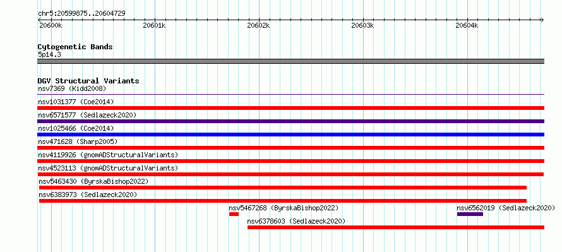Open the nsv5467268 (ByrskaBishop2022) label
This screenshot has width=562, height=252.
(284, 208)
